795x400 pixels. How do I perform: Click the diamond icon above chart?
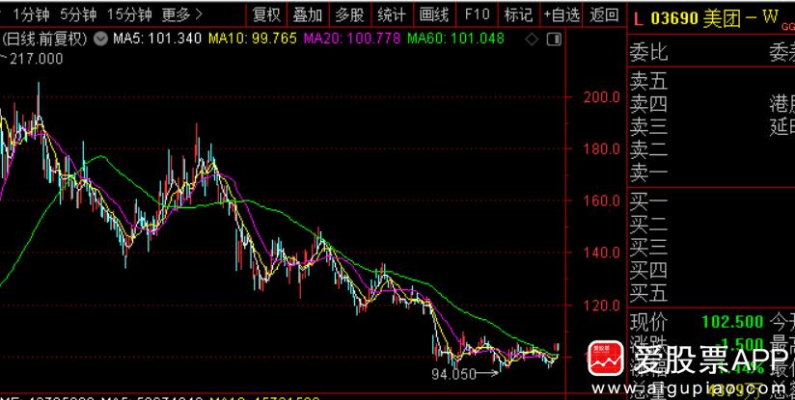[x=532, y=40]
